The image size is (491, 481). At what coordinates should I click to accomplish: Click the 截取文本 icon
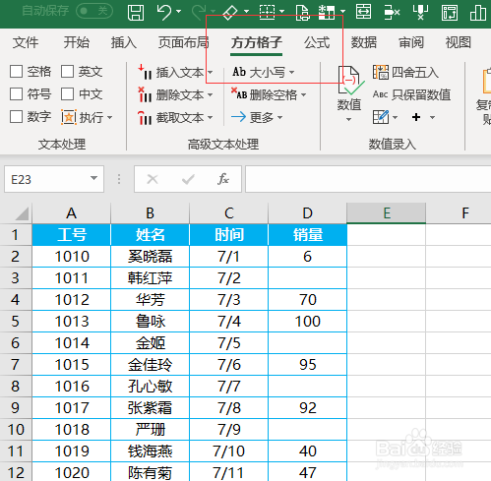(145, 117)
